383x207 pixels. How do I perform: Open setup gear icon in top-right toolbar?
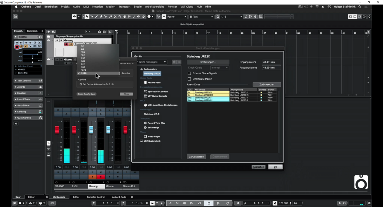tap(370, 17)
